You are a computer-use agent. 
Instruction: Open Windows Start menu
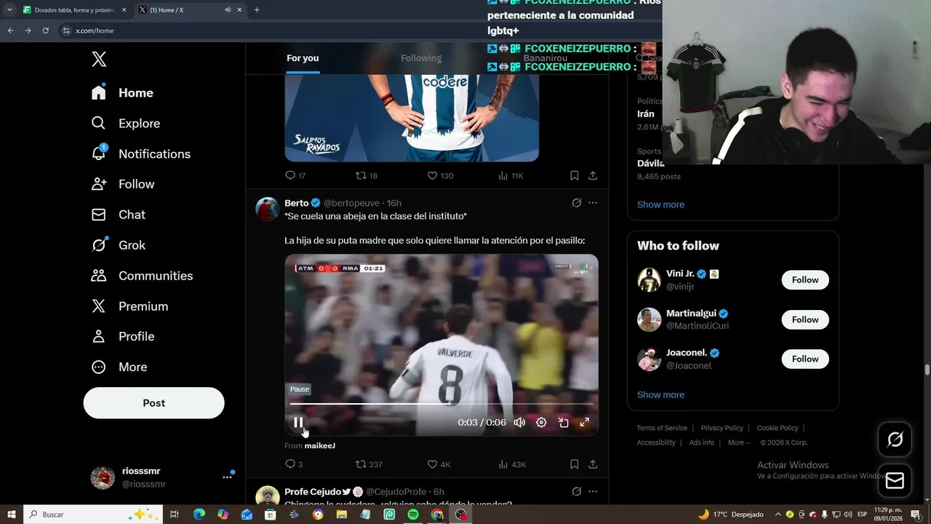[11, 515]
